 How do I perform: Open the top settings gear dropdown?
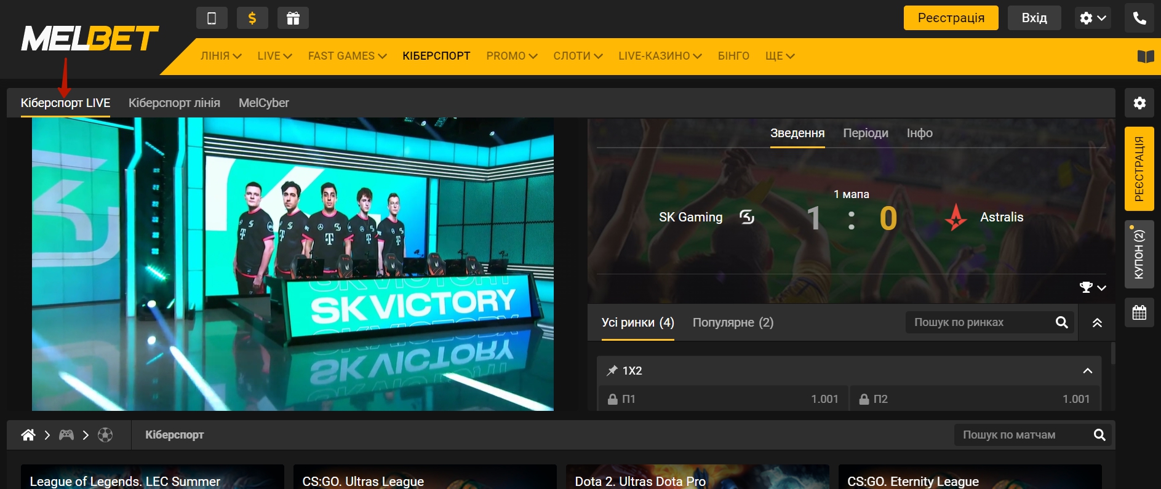tap(1093, 18)
